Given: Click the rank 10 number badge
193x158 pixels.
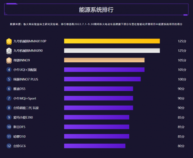Looking at the screenshot, I should click(x=9, y=127).
